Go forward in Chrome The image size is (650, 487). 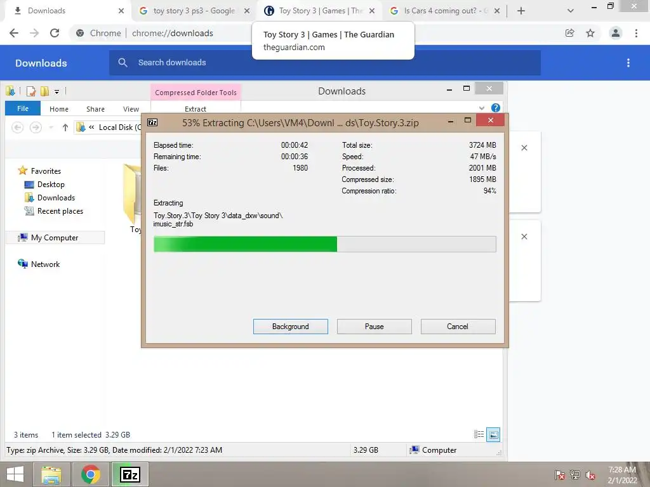pos(34,33)
